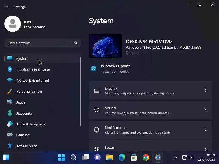Open Display monitors and brightness card
219x164 pixels.
coord(150,90)
